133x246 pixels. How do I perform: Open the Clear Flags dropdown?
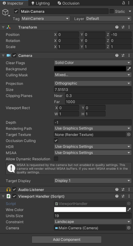93,63
